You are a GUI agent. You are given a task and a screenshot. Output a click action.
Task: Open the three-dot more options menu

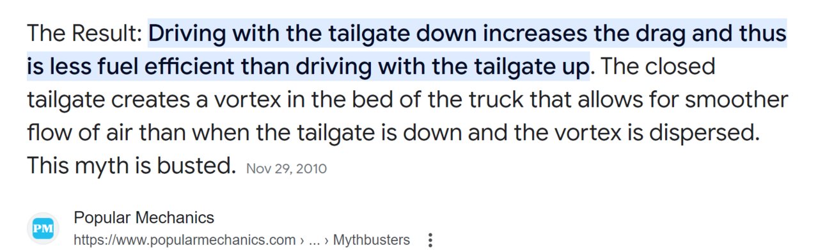click(x=430, y=240)
